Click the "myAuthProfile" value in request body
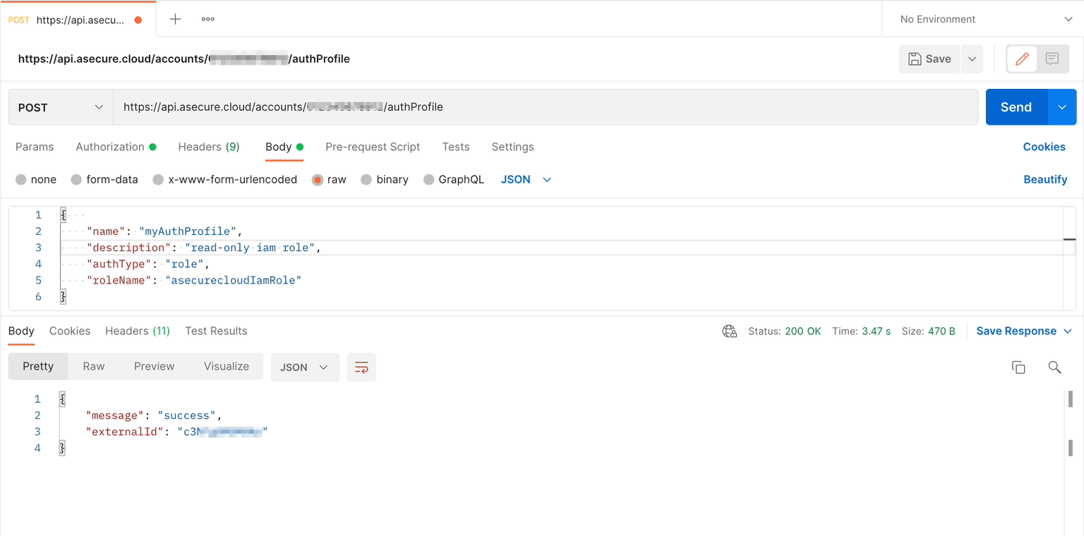The height and width of the screenshot is (536, 1084). coord(188,231)
